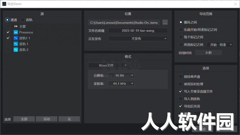Click the 音轨1 1 audio track icon
Screen dimensions: 240x135
16,38
